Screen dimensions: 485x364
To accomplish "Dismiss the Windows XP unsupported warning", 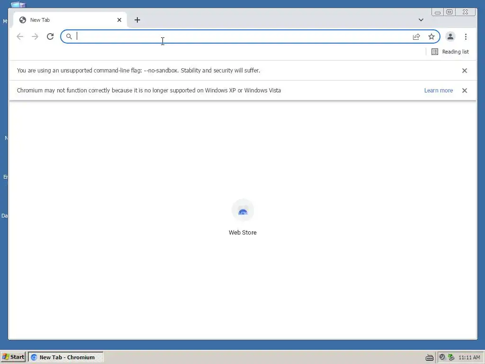I will (x=465, y=91).
